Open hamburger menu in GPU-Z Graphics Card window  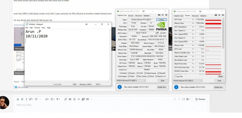[x=166, y=15]
